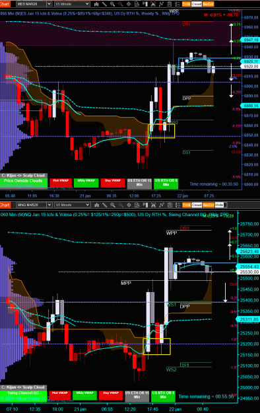This screenshot has width=260, height=413.
Task: Open Indicators icon in MNQ chart toolbar
Action: [162, 205]
